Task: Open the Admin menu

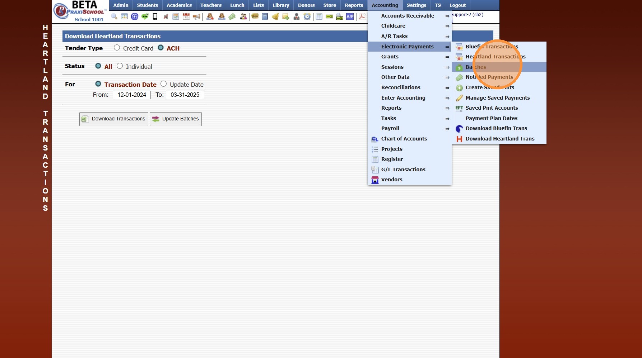Action: click(121, 5)
